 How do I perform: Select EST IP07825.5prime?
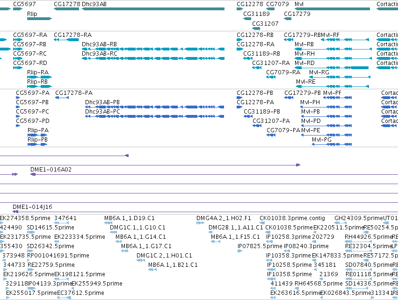[x=240, y=251]
